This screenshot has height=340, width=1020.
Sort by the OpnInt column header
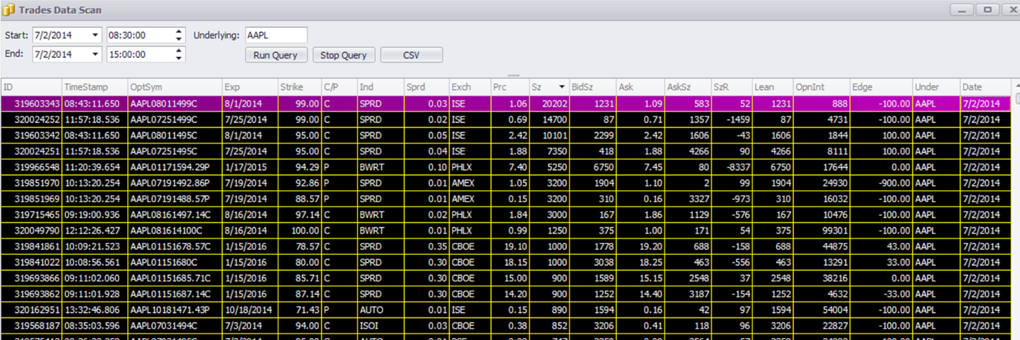(821, 87)
